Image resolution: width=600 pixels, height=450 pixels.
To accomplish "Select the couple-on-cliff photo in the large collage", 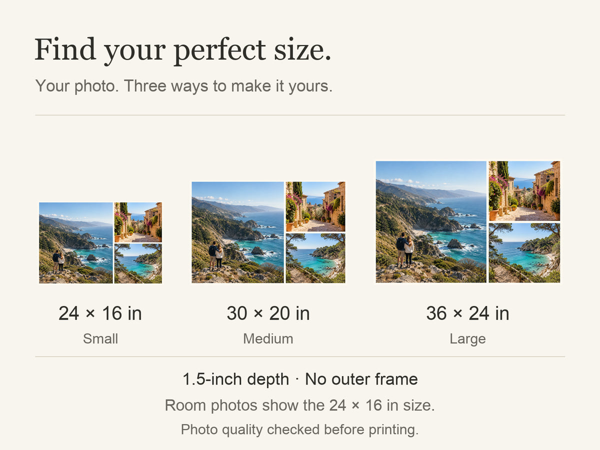I will click(x=431, y=222).
